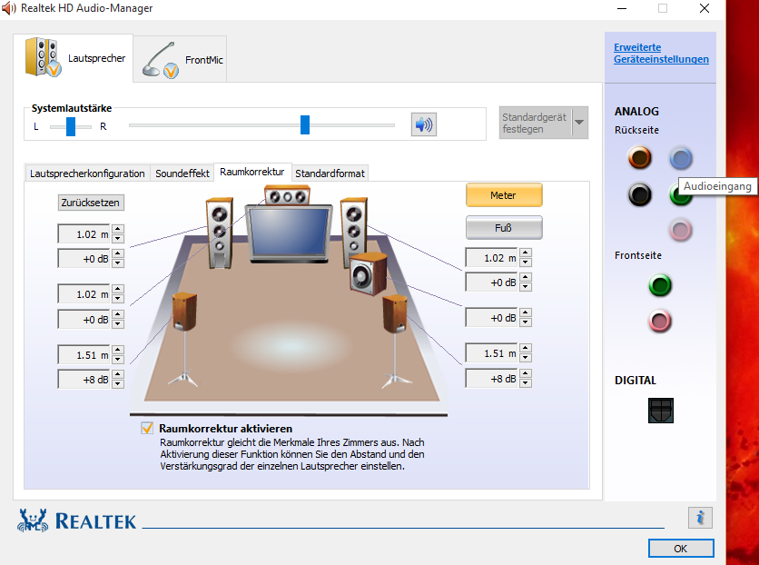Screen dimensions: 759x565
Task: Select the Meter unit button
Action: tap(503, 195)
